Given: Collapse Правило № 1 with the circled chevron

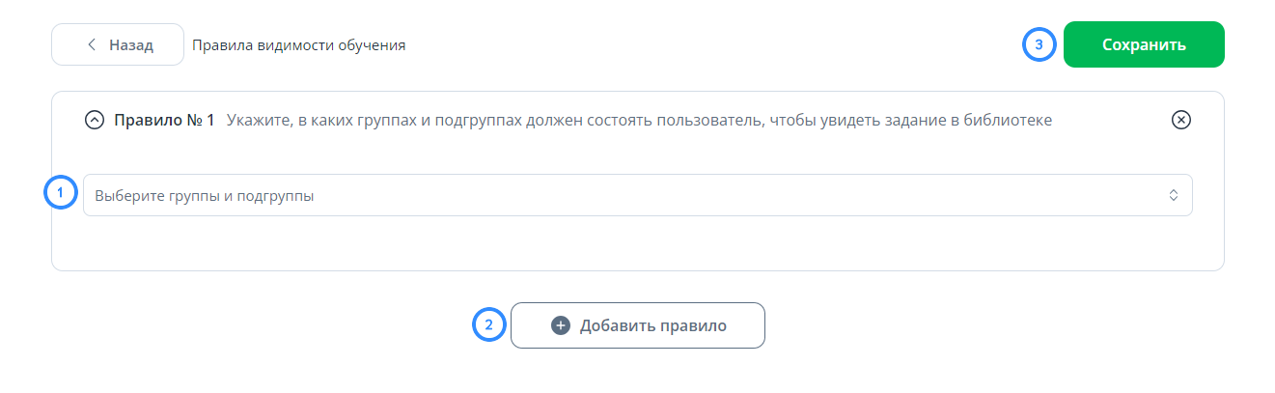Looking at the screenshot, I should click(x=94, y=121).
